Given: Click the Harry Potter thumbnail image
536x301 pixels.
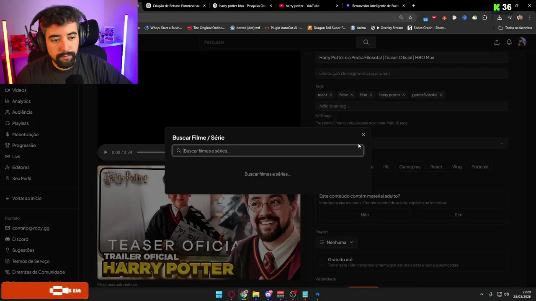Looking at the screenshot, I should tap(199, 222).
